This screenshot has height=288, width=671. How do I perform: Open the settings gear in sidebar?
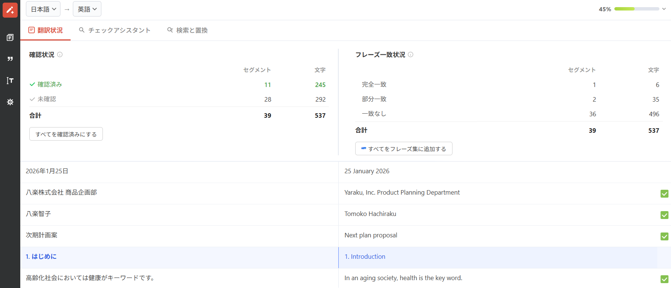click(x=10, y=102)
